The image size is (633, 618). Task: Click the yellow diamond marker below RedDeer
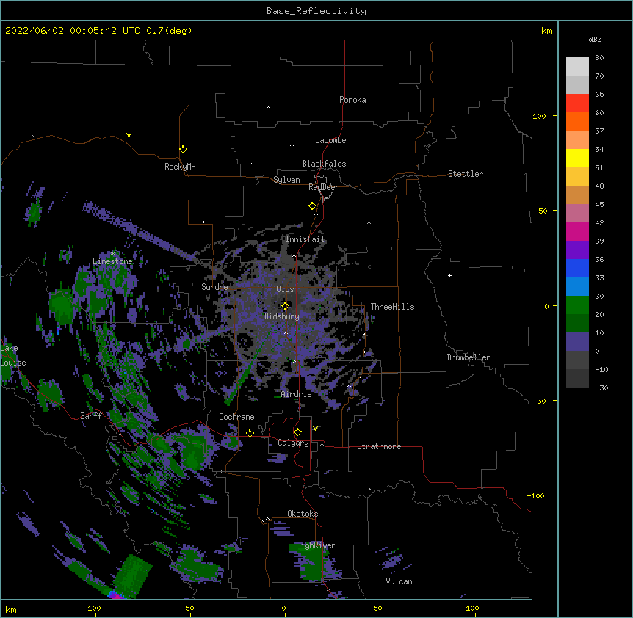313,206
